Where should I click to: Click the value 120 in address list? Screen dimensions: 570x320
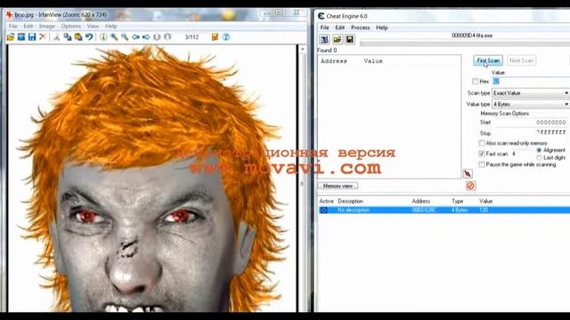point(484,210)
